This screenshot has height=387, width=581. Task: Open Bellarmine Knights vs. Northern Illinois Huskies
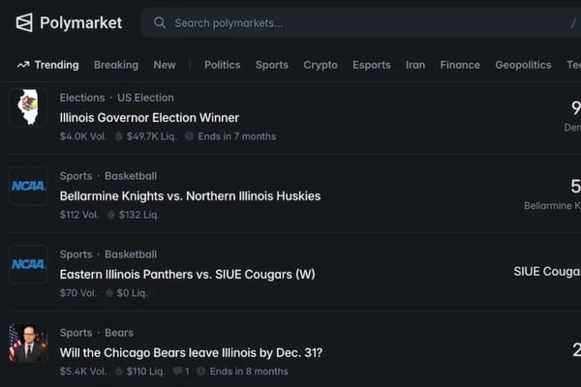(190, 196)
